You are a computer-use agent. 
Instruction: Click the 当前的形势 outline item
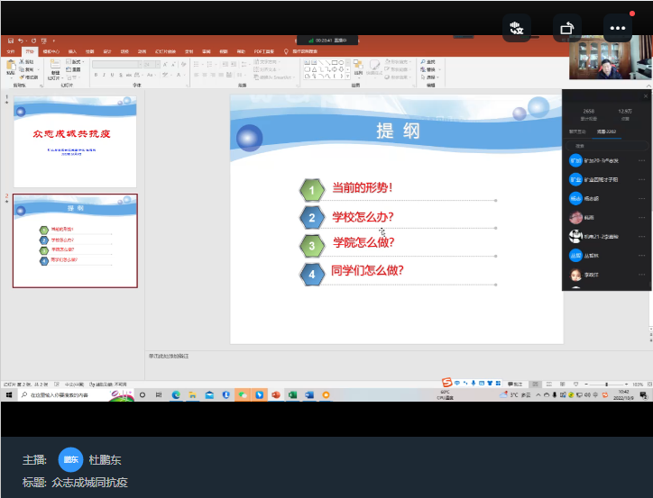pyautogui.click(x=362, y=188)
